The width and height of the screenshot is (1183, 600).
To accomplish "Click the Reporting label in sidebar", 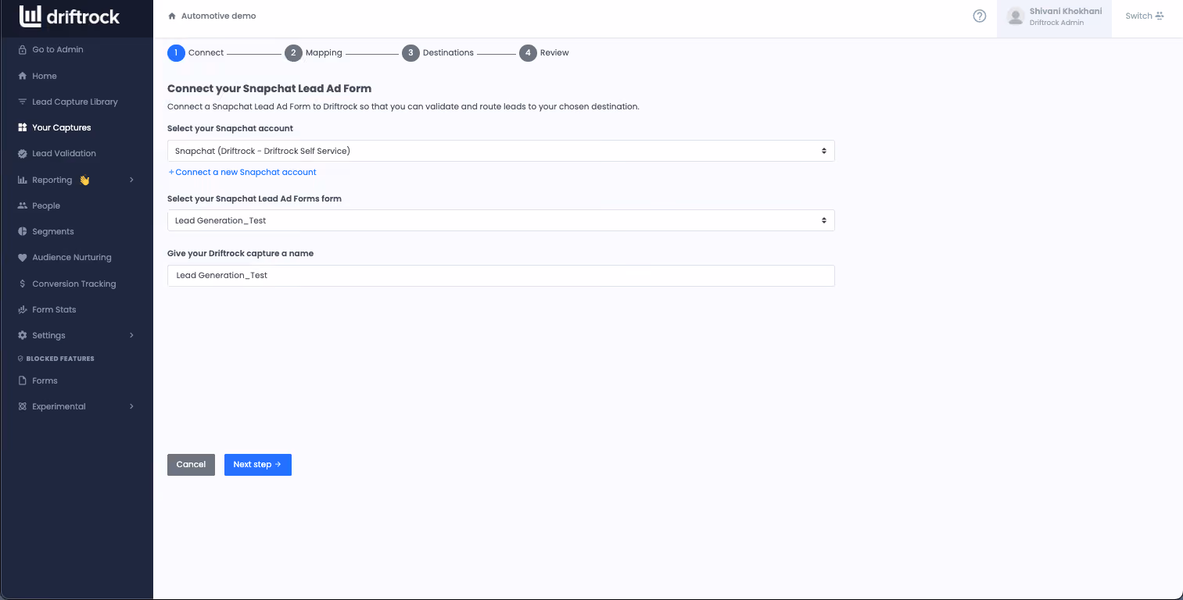I will point(52,180).
